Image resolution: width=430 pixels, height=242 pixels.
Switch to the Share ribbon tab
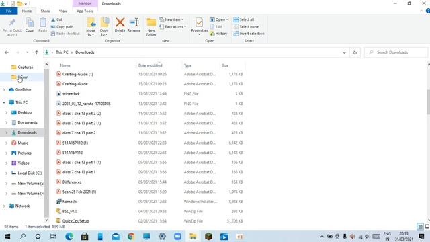45,11
